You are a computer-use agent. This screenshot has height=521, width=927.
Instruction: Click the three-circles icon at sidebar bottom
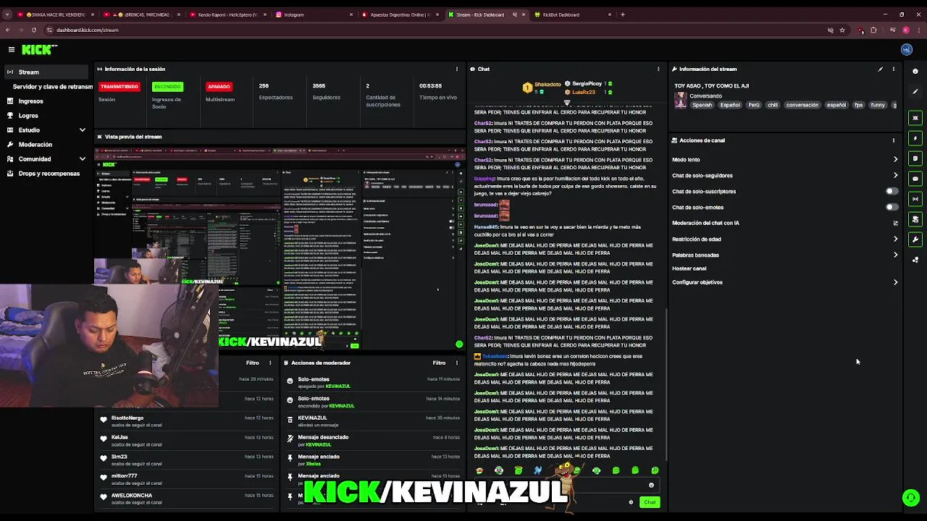click(915, 259)
